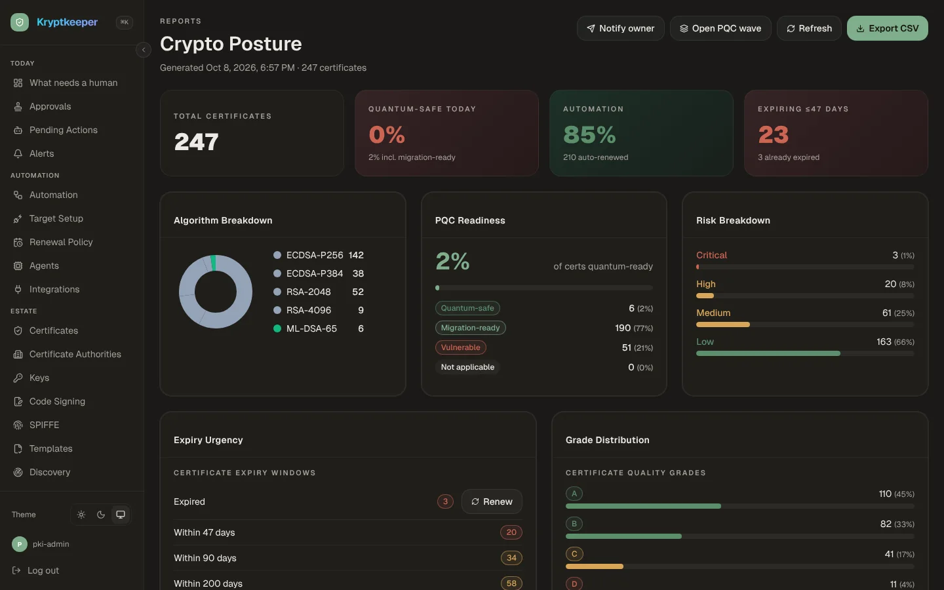Click the grade B badge
This screenshot has height=590, width=944.
tap(574, 524)
